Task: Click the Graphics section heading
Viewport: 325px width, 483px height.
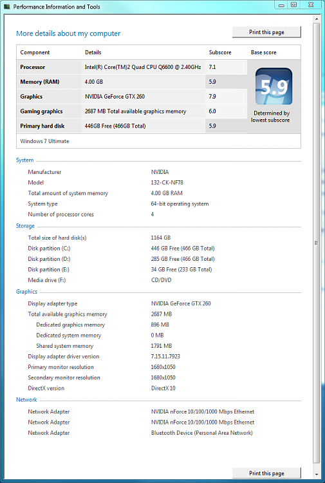Action: 27,292
